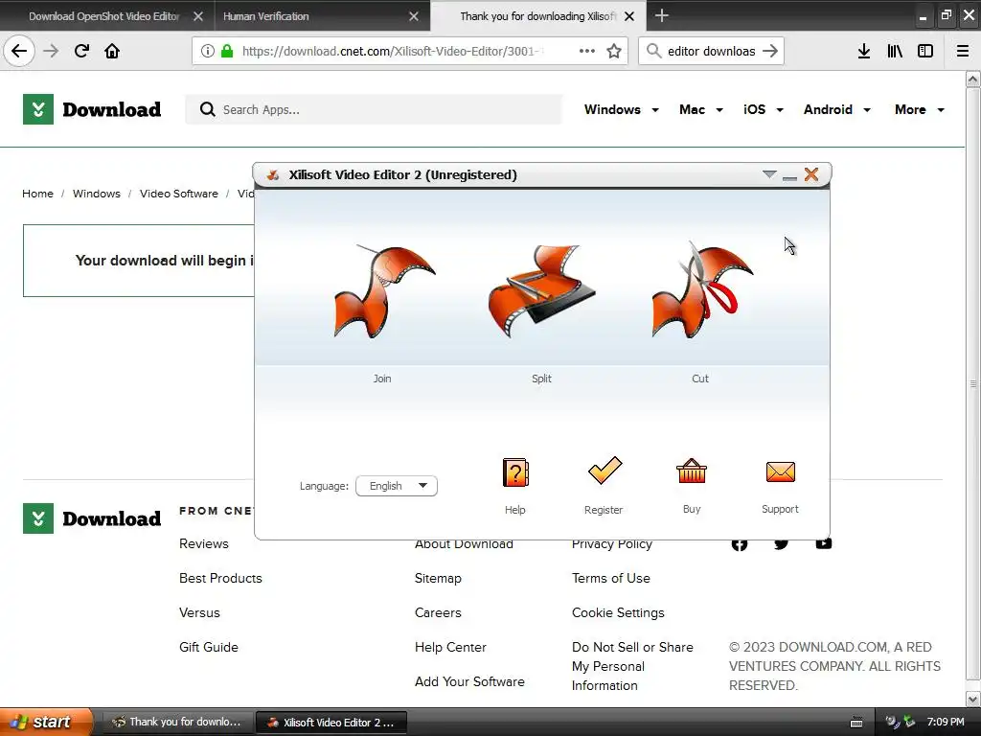Open the Windows start button

point(46,722)
